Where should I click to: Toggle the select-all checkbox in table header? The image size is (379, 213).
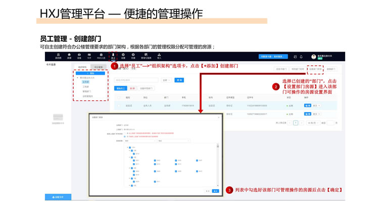click(118, 97)
